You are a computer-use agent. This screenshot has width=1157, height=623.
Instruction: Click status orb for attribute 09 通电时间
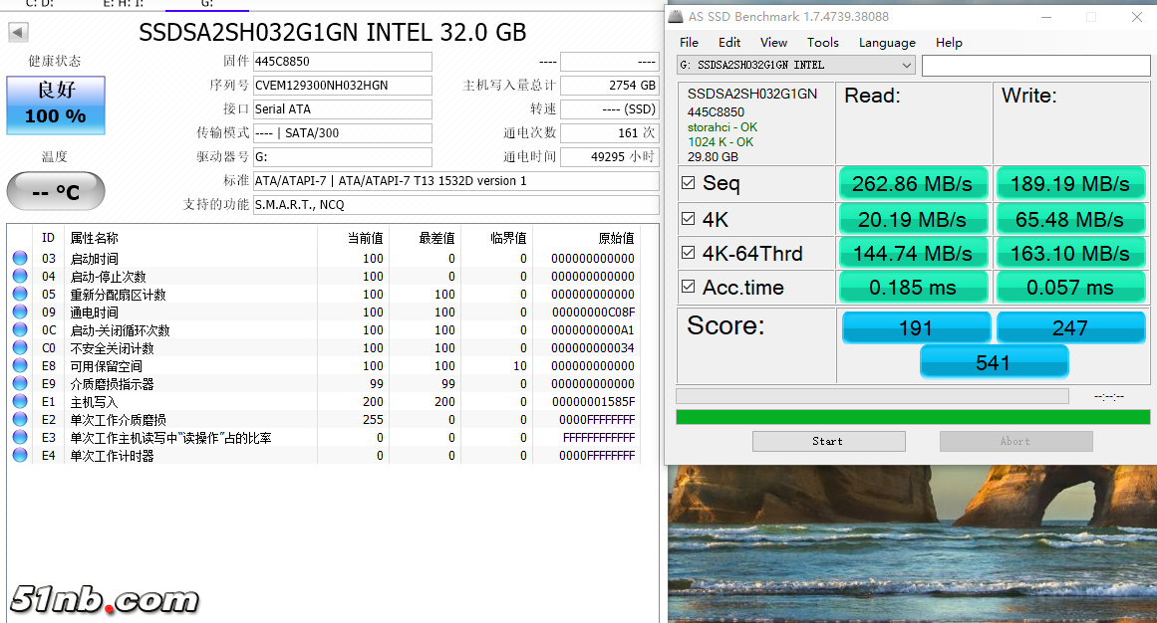point(20,312)
